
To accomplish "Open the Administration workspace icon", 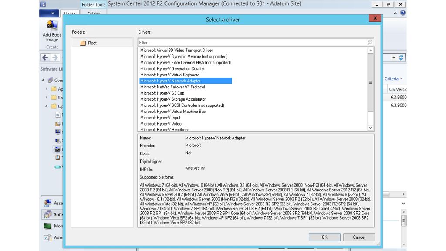I will (x=47, y=237).
